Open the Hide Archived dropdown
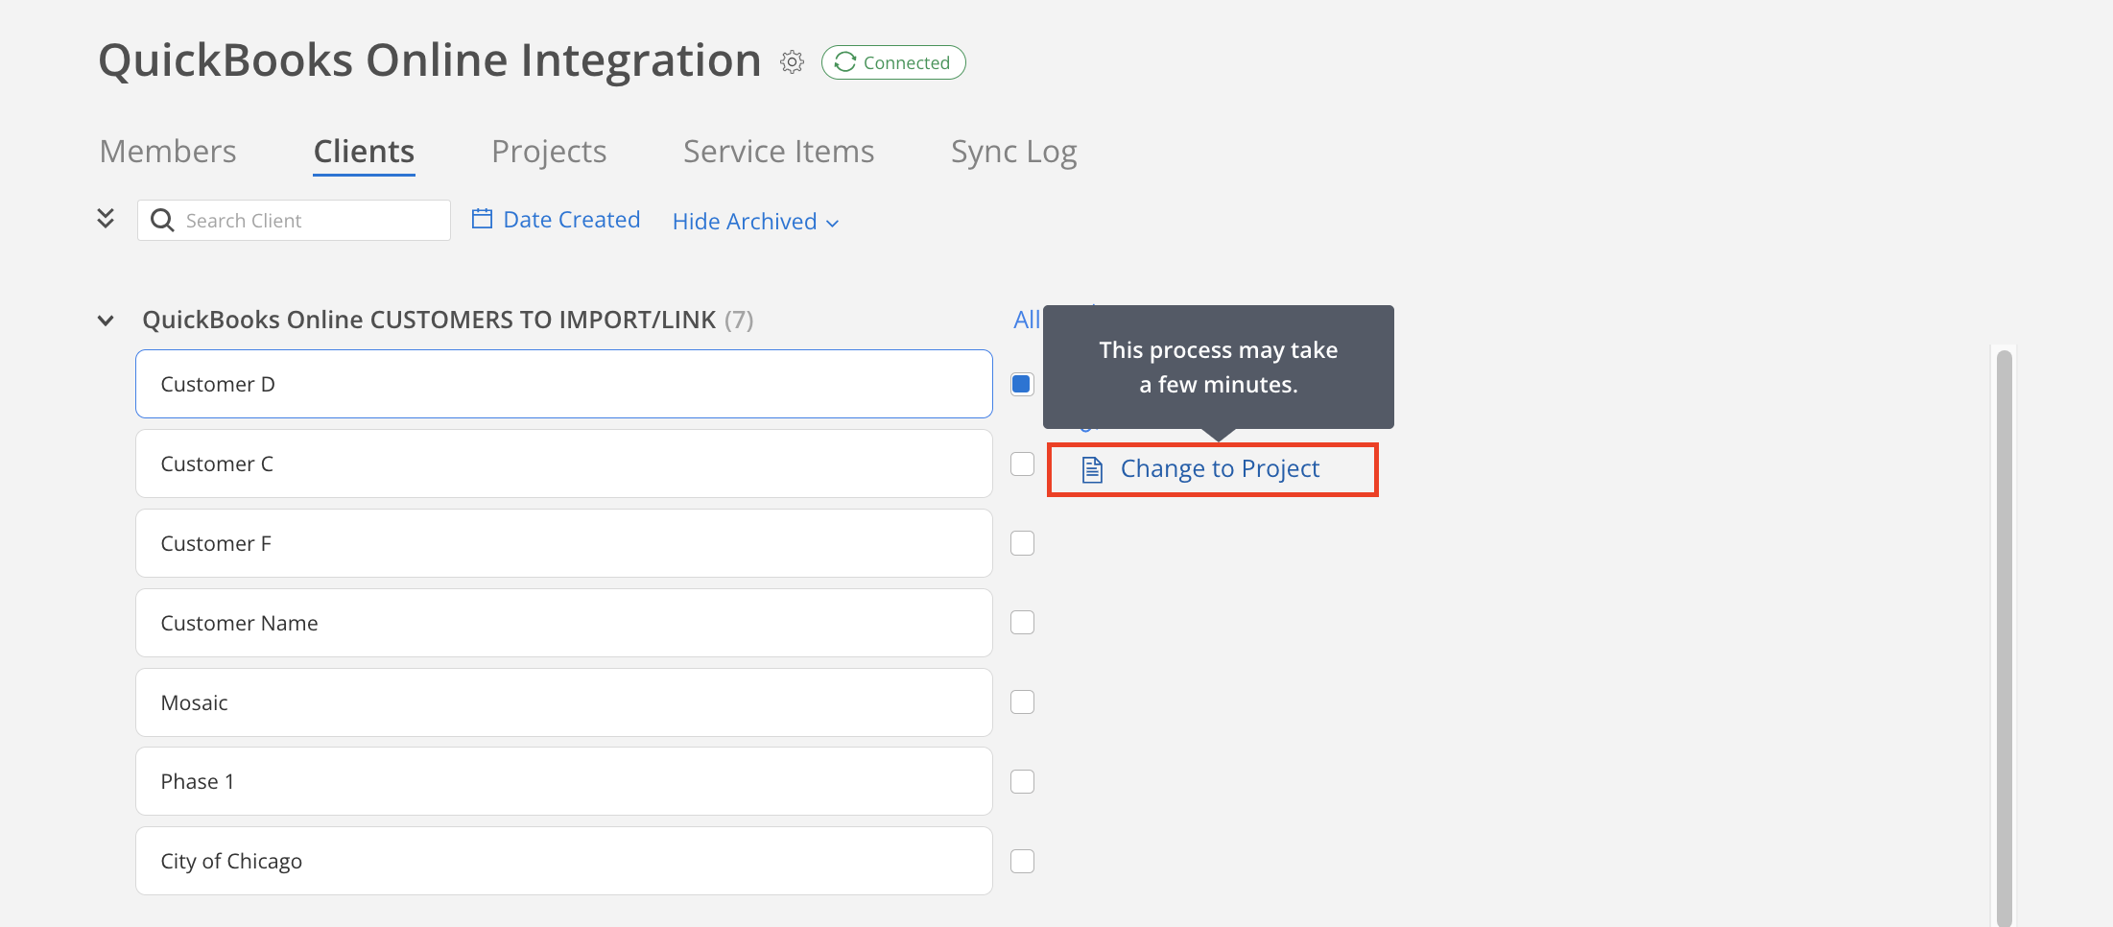Viewport: 2113px width, 927px height. coord(755,222)
